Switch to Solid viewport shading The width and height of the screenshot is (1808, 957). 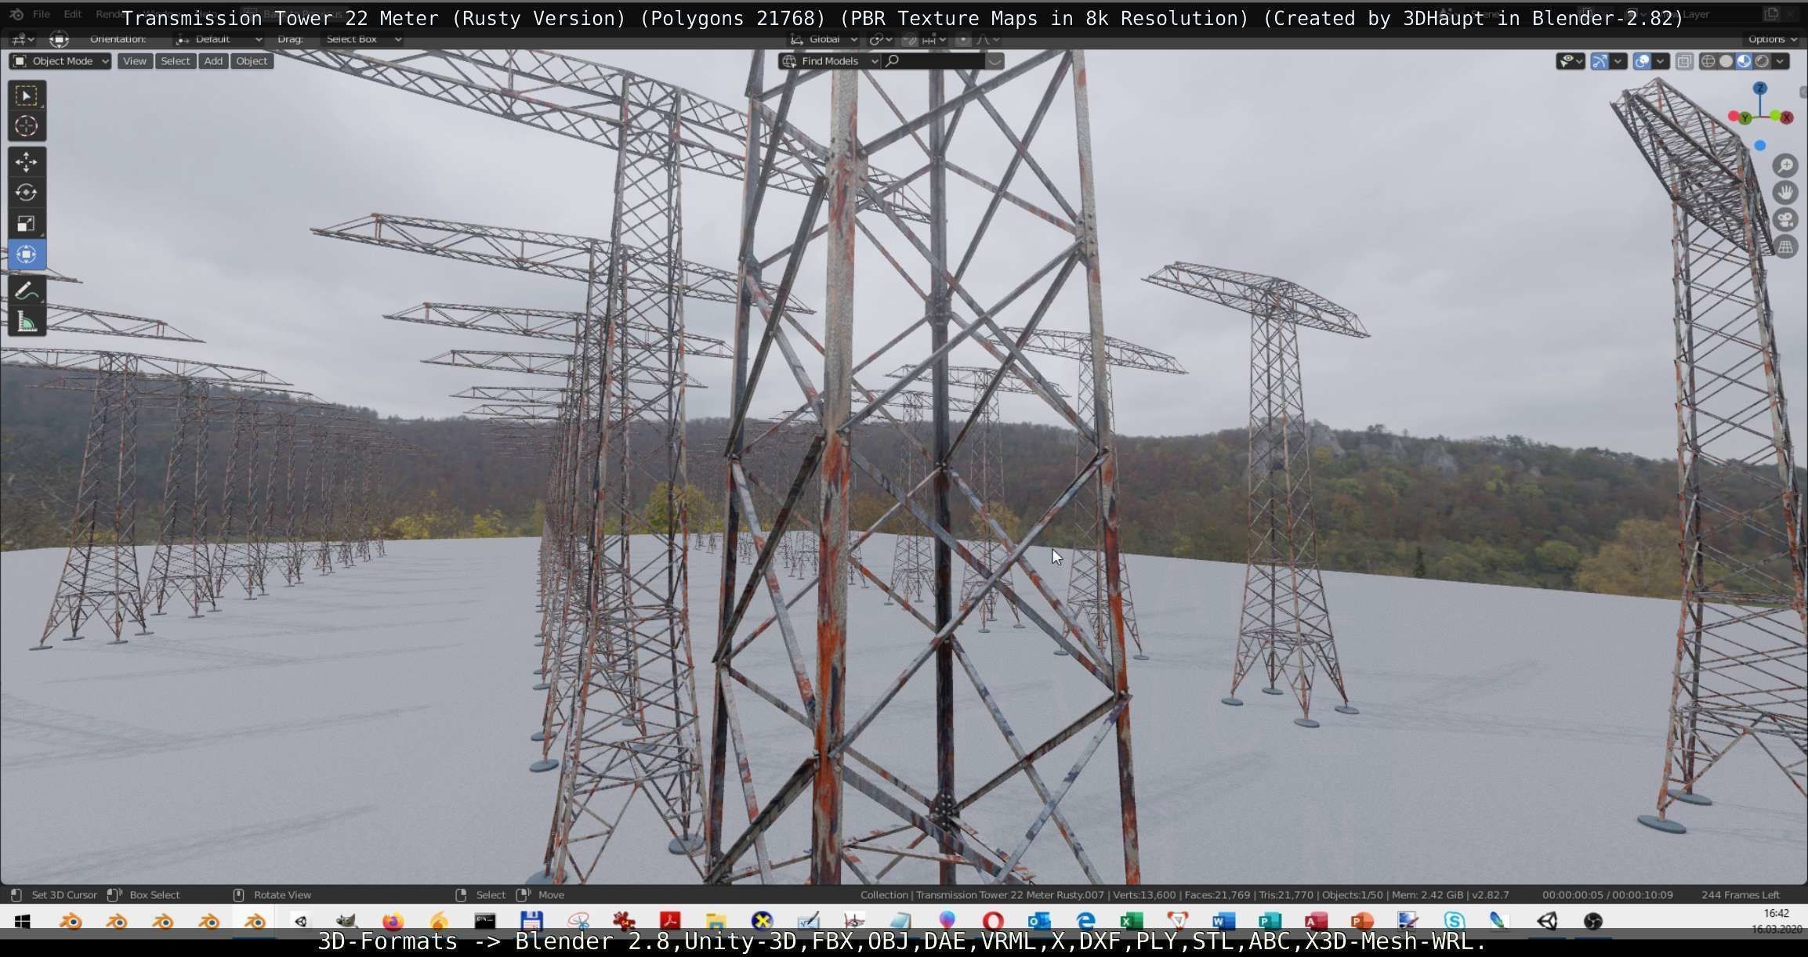tap(1726, 61)
